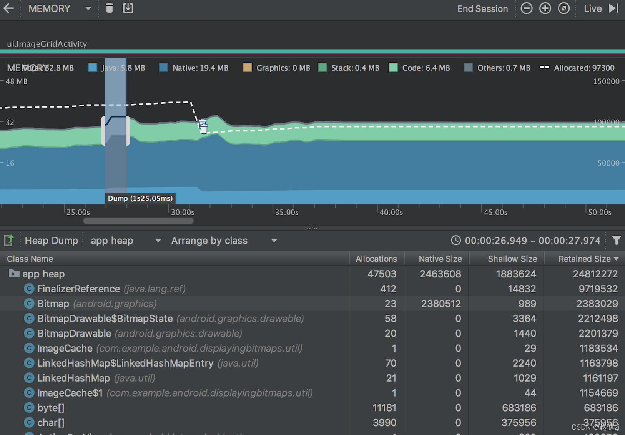Select the LinkedHashMap$LinkedHashMapEntry row

(x=312, y=363)
